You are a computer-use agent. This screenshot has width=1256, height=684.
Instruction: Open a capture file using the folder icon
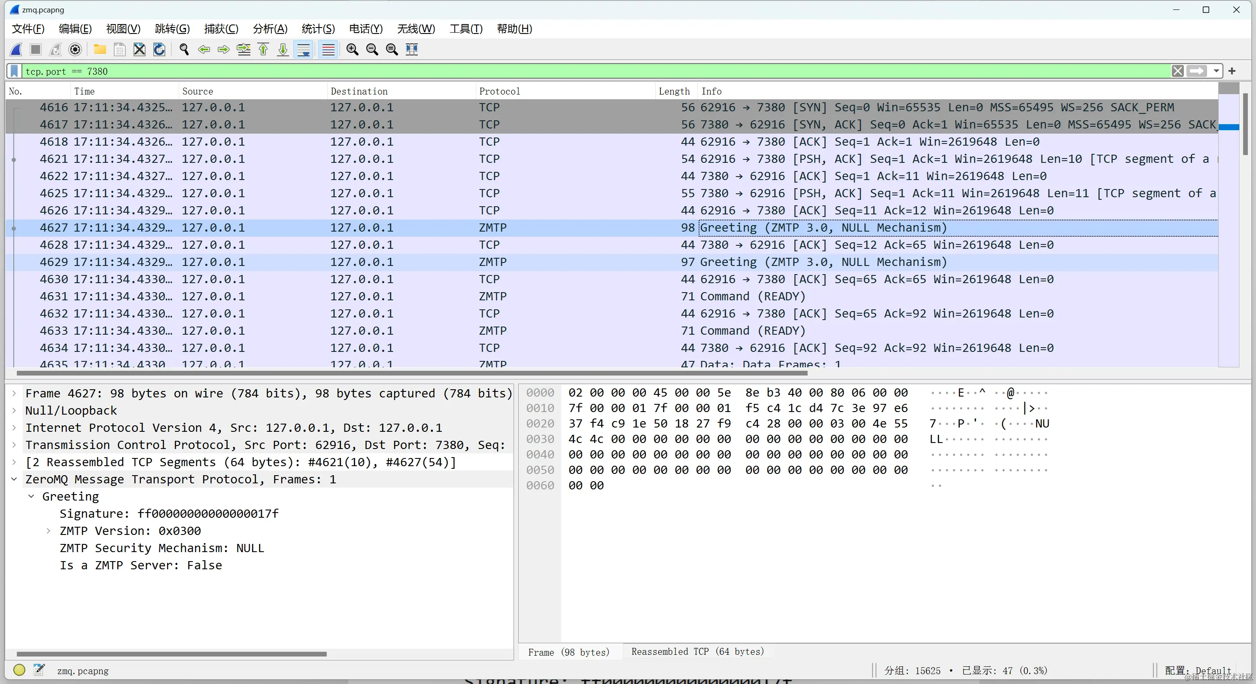coord(100,49)
